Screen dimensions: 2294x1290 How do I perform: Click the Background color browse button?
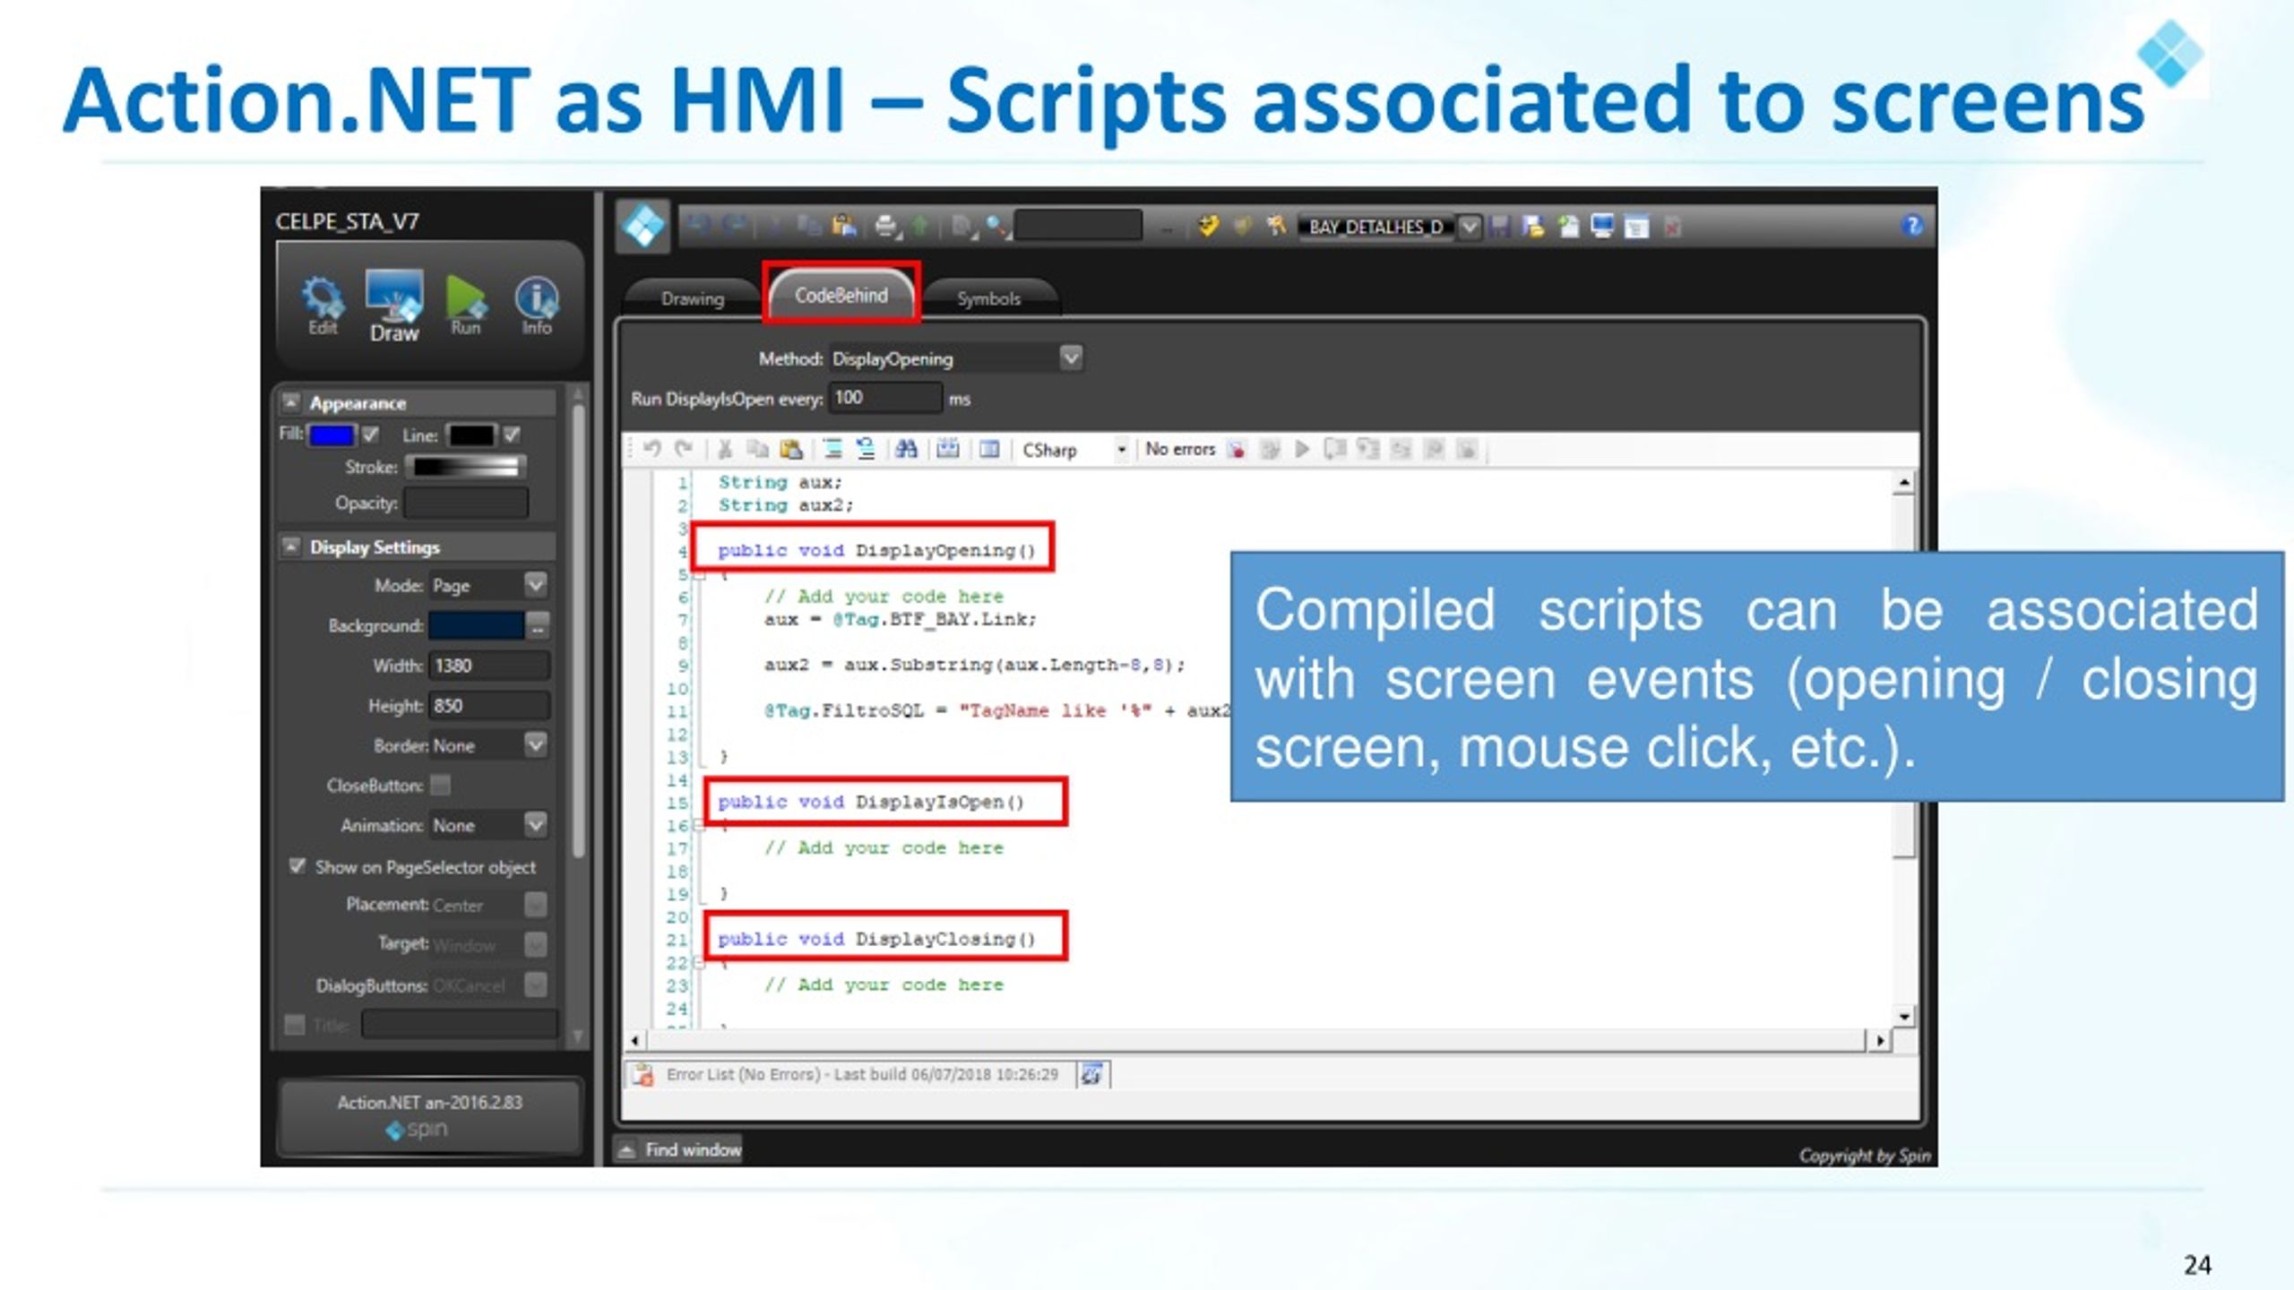click(538, 625)
